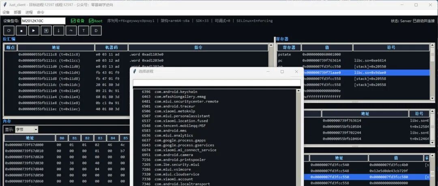Open the 部署 menu

[17, 12]
